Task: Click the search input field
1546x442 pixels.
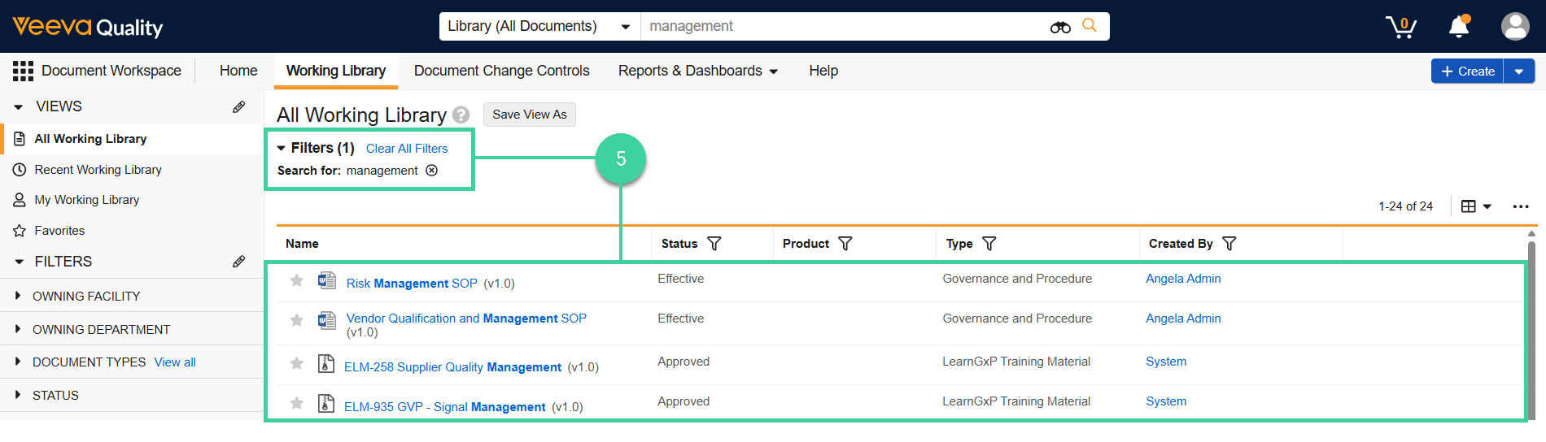Action: (842, 26)
